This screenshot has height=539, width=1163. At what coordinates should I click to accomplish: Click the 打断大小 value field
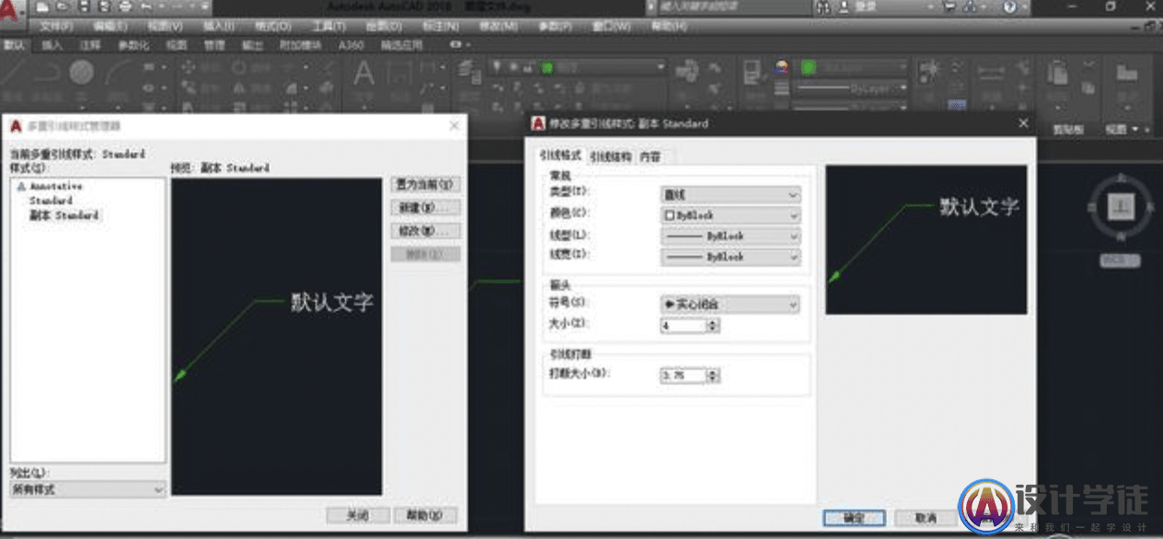683,375
